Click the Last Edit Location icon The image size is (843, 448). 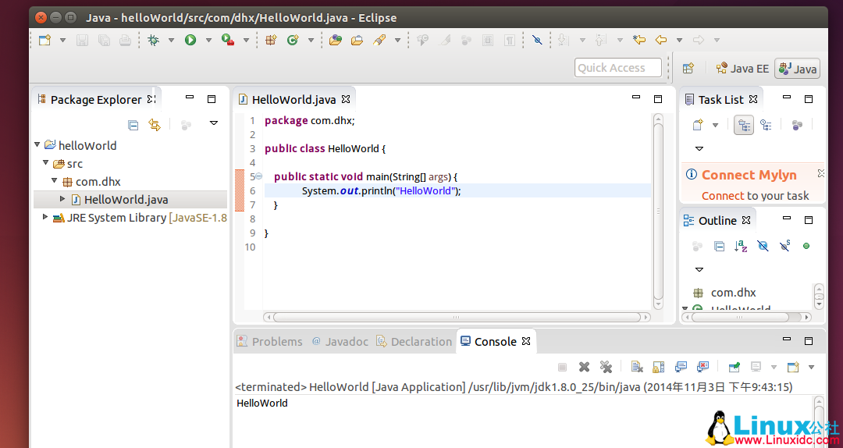[638, 40]
